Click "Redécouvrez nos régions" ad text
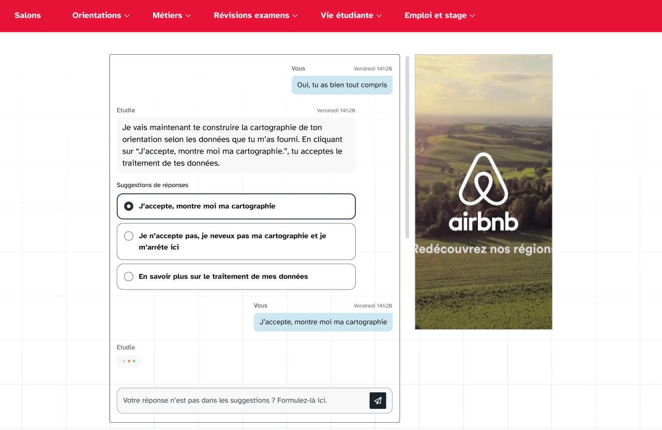Screen dimensions: 662x430 coord(484,249)
